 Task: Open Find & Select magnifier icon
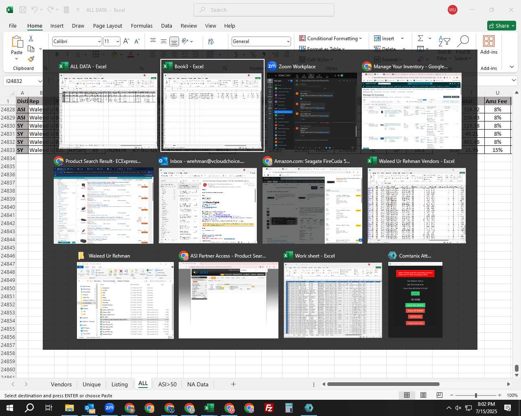(x=463, y=41)
